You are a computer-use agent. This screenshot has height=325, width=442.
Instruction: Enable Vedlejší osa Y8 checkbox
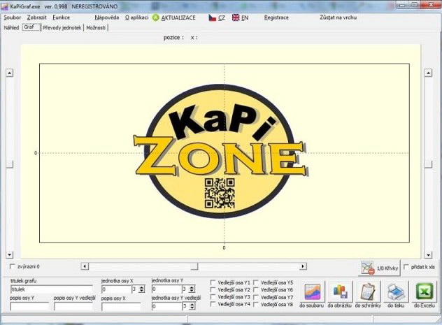tap(256, 305)
